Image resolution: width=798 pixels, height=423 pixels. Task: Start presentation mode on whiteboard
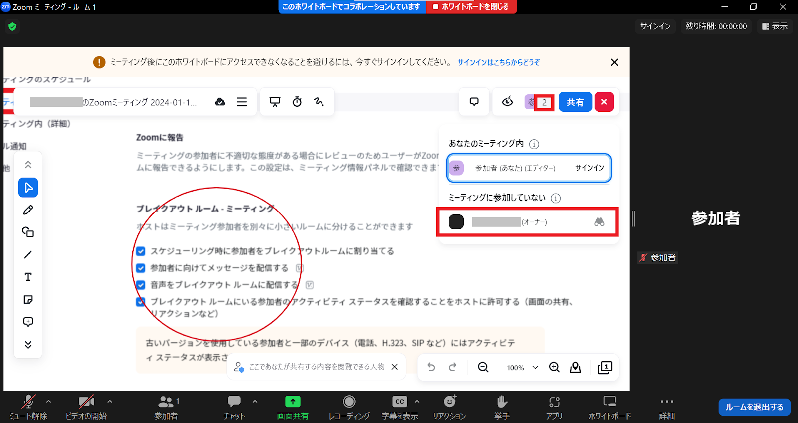pos(275,102)
